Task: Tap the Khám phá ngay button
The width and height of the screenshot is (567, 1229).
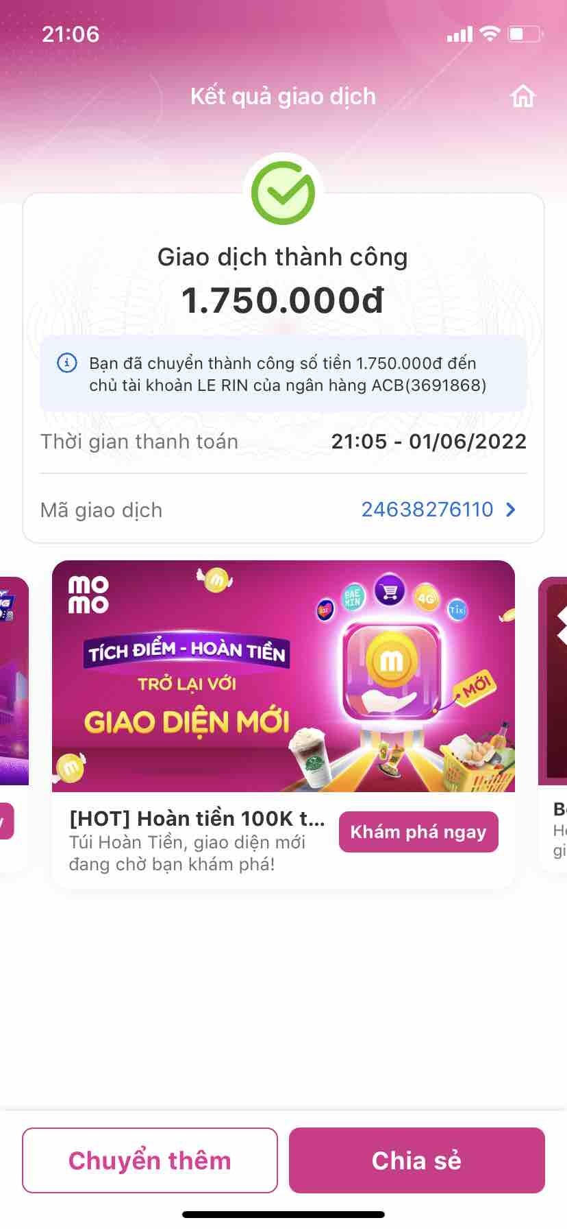Action: [x=418, y=832]
